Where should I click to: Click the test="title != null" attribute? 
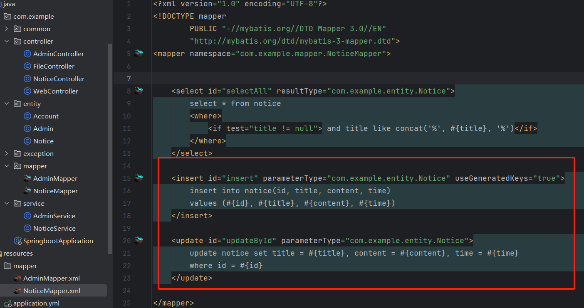pyautogui.click(x=272, y=128)
